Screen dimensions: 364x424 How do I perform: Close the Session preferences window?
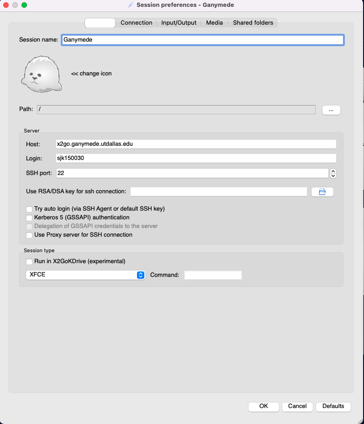pyautogui.click(x=6, y=5)
